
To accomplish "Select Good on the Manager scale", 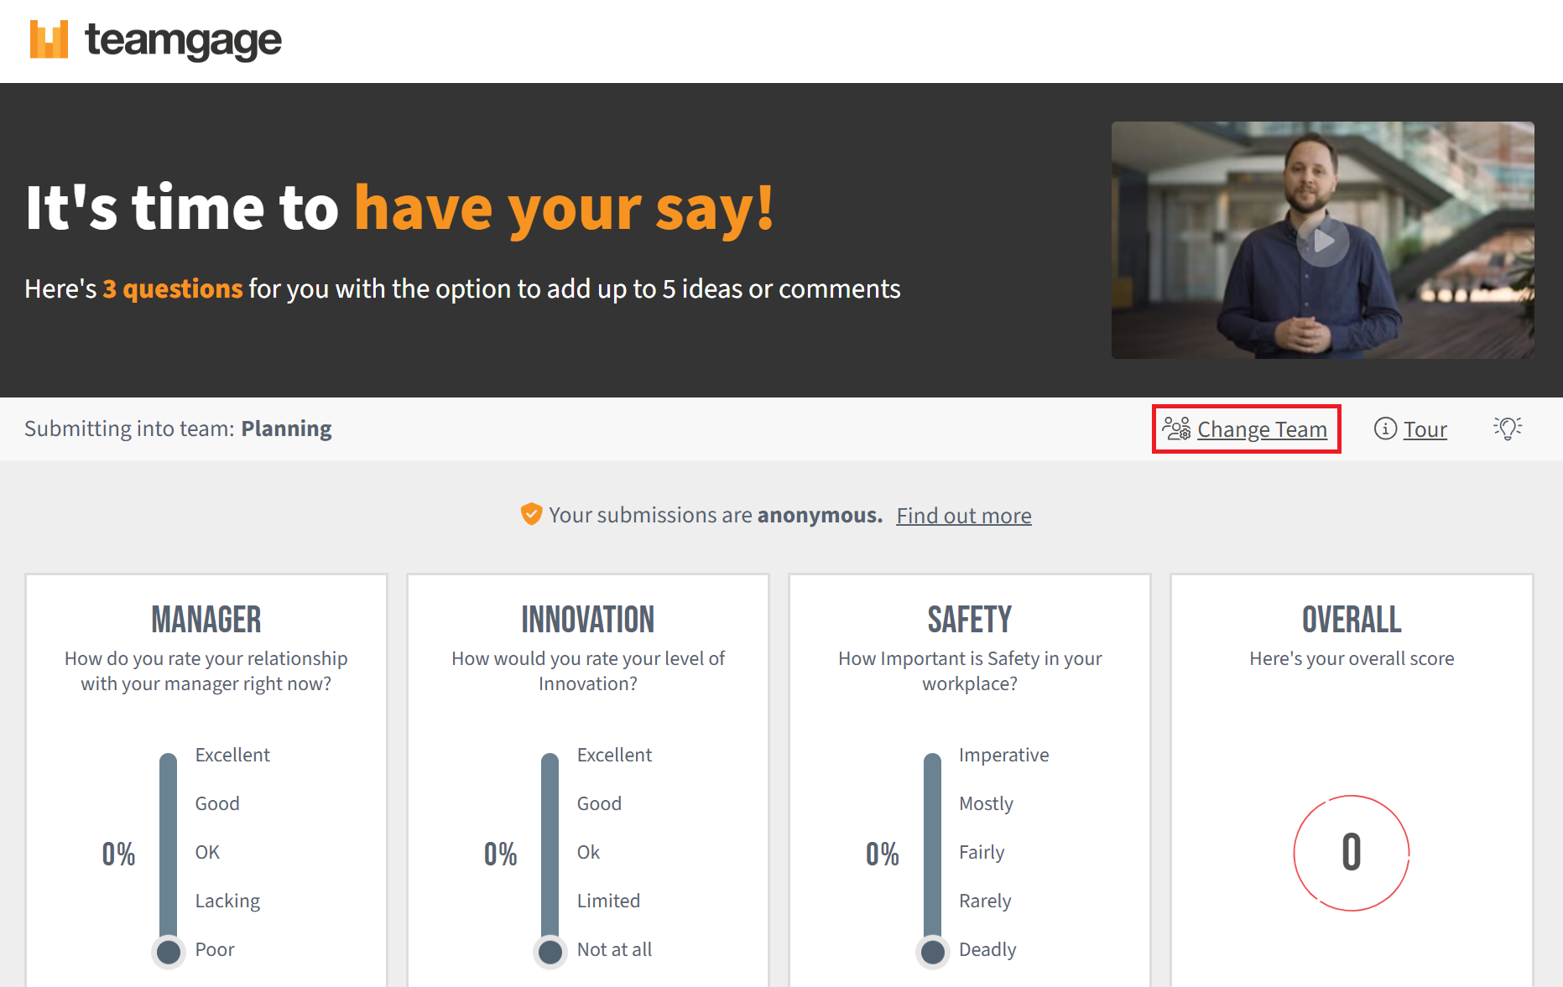I will pyautogui.click(x=217, y=803).
